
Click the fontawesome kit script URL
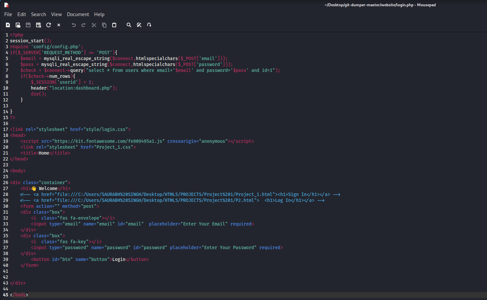point(108,141)
